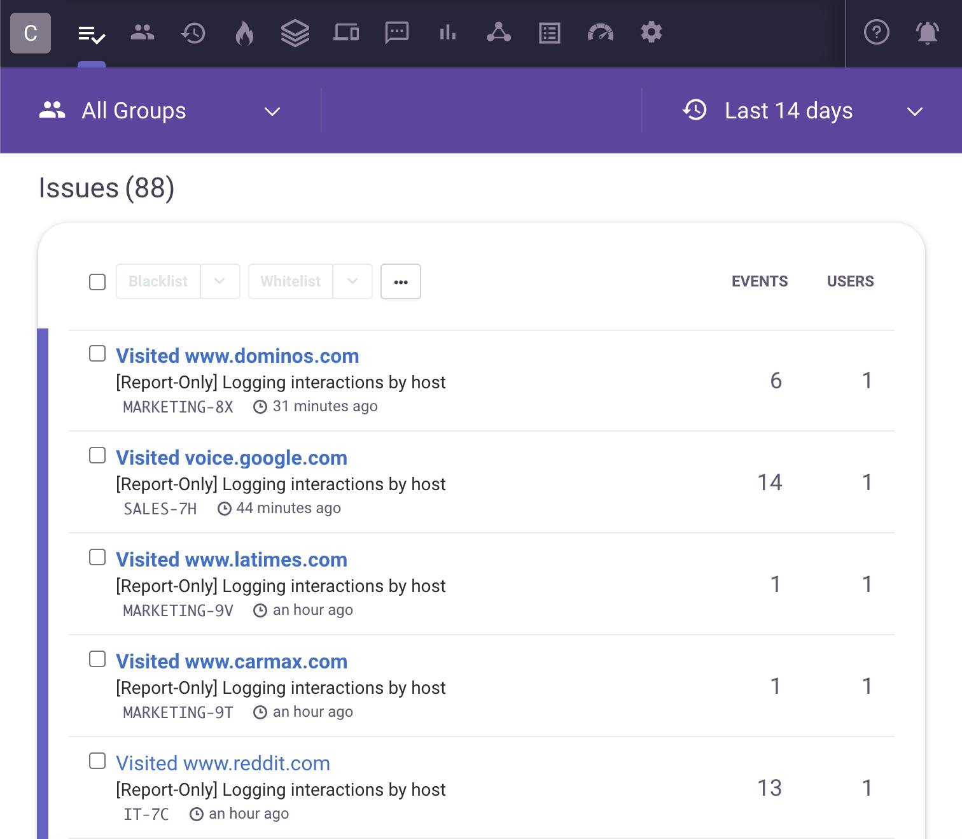Open the network nodes nav icon
This screenshot has width=962, height=839.
(499, 32)
